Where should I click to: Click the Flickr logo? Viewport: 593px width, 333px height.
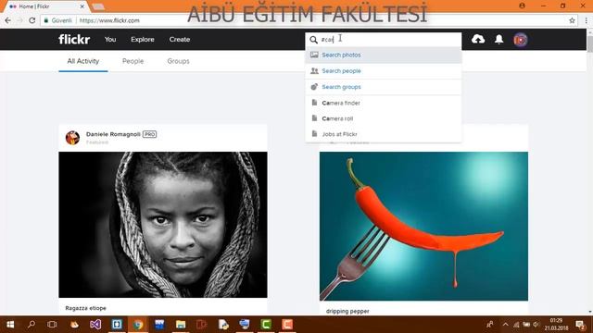pyautogui.click(x=74, y=39)
